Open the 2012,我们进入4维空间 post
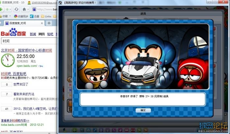Viewport: 230px width, 134px height. [x=35, y=109]
